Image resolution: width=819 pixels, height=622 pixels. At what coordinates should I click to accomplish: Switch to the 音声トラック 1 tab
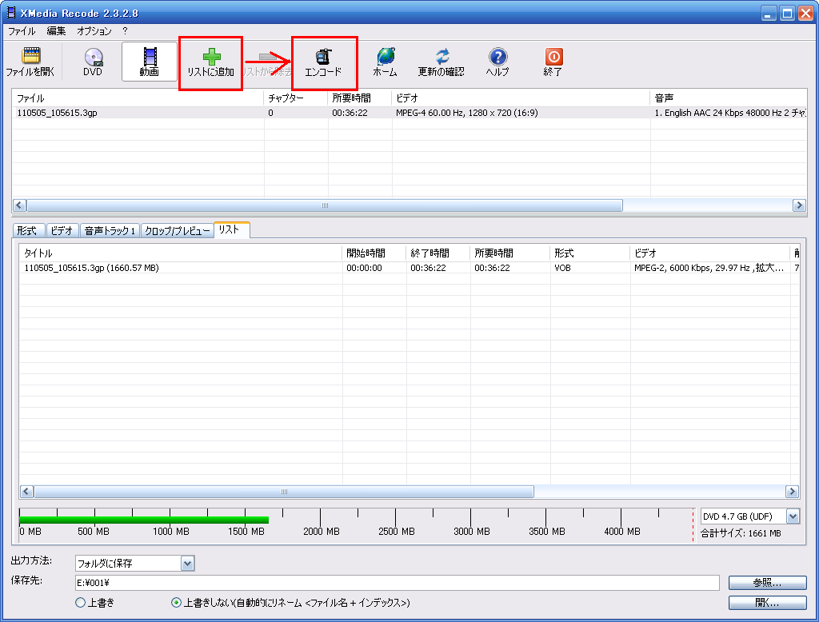tap(110, 230)
